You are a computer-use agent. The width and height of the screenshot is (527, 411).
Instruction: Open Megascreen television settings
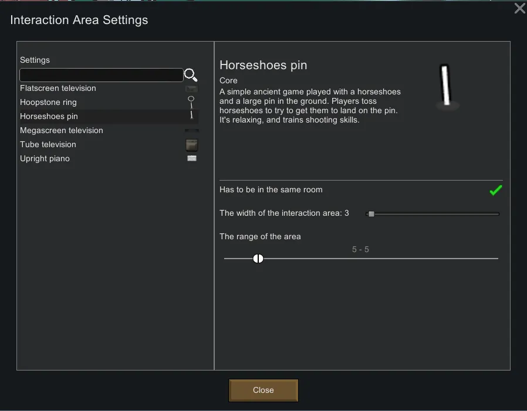pos(62,131)
